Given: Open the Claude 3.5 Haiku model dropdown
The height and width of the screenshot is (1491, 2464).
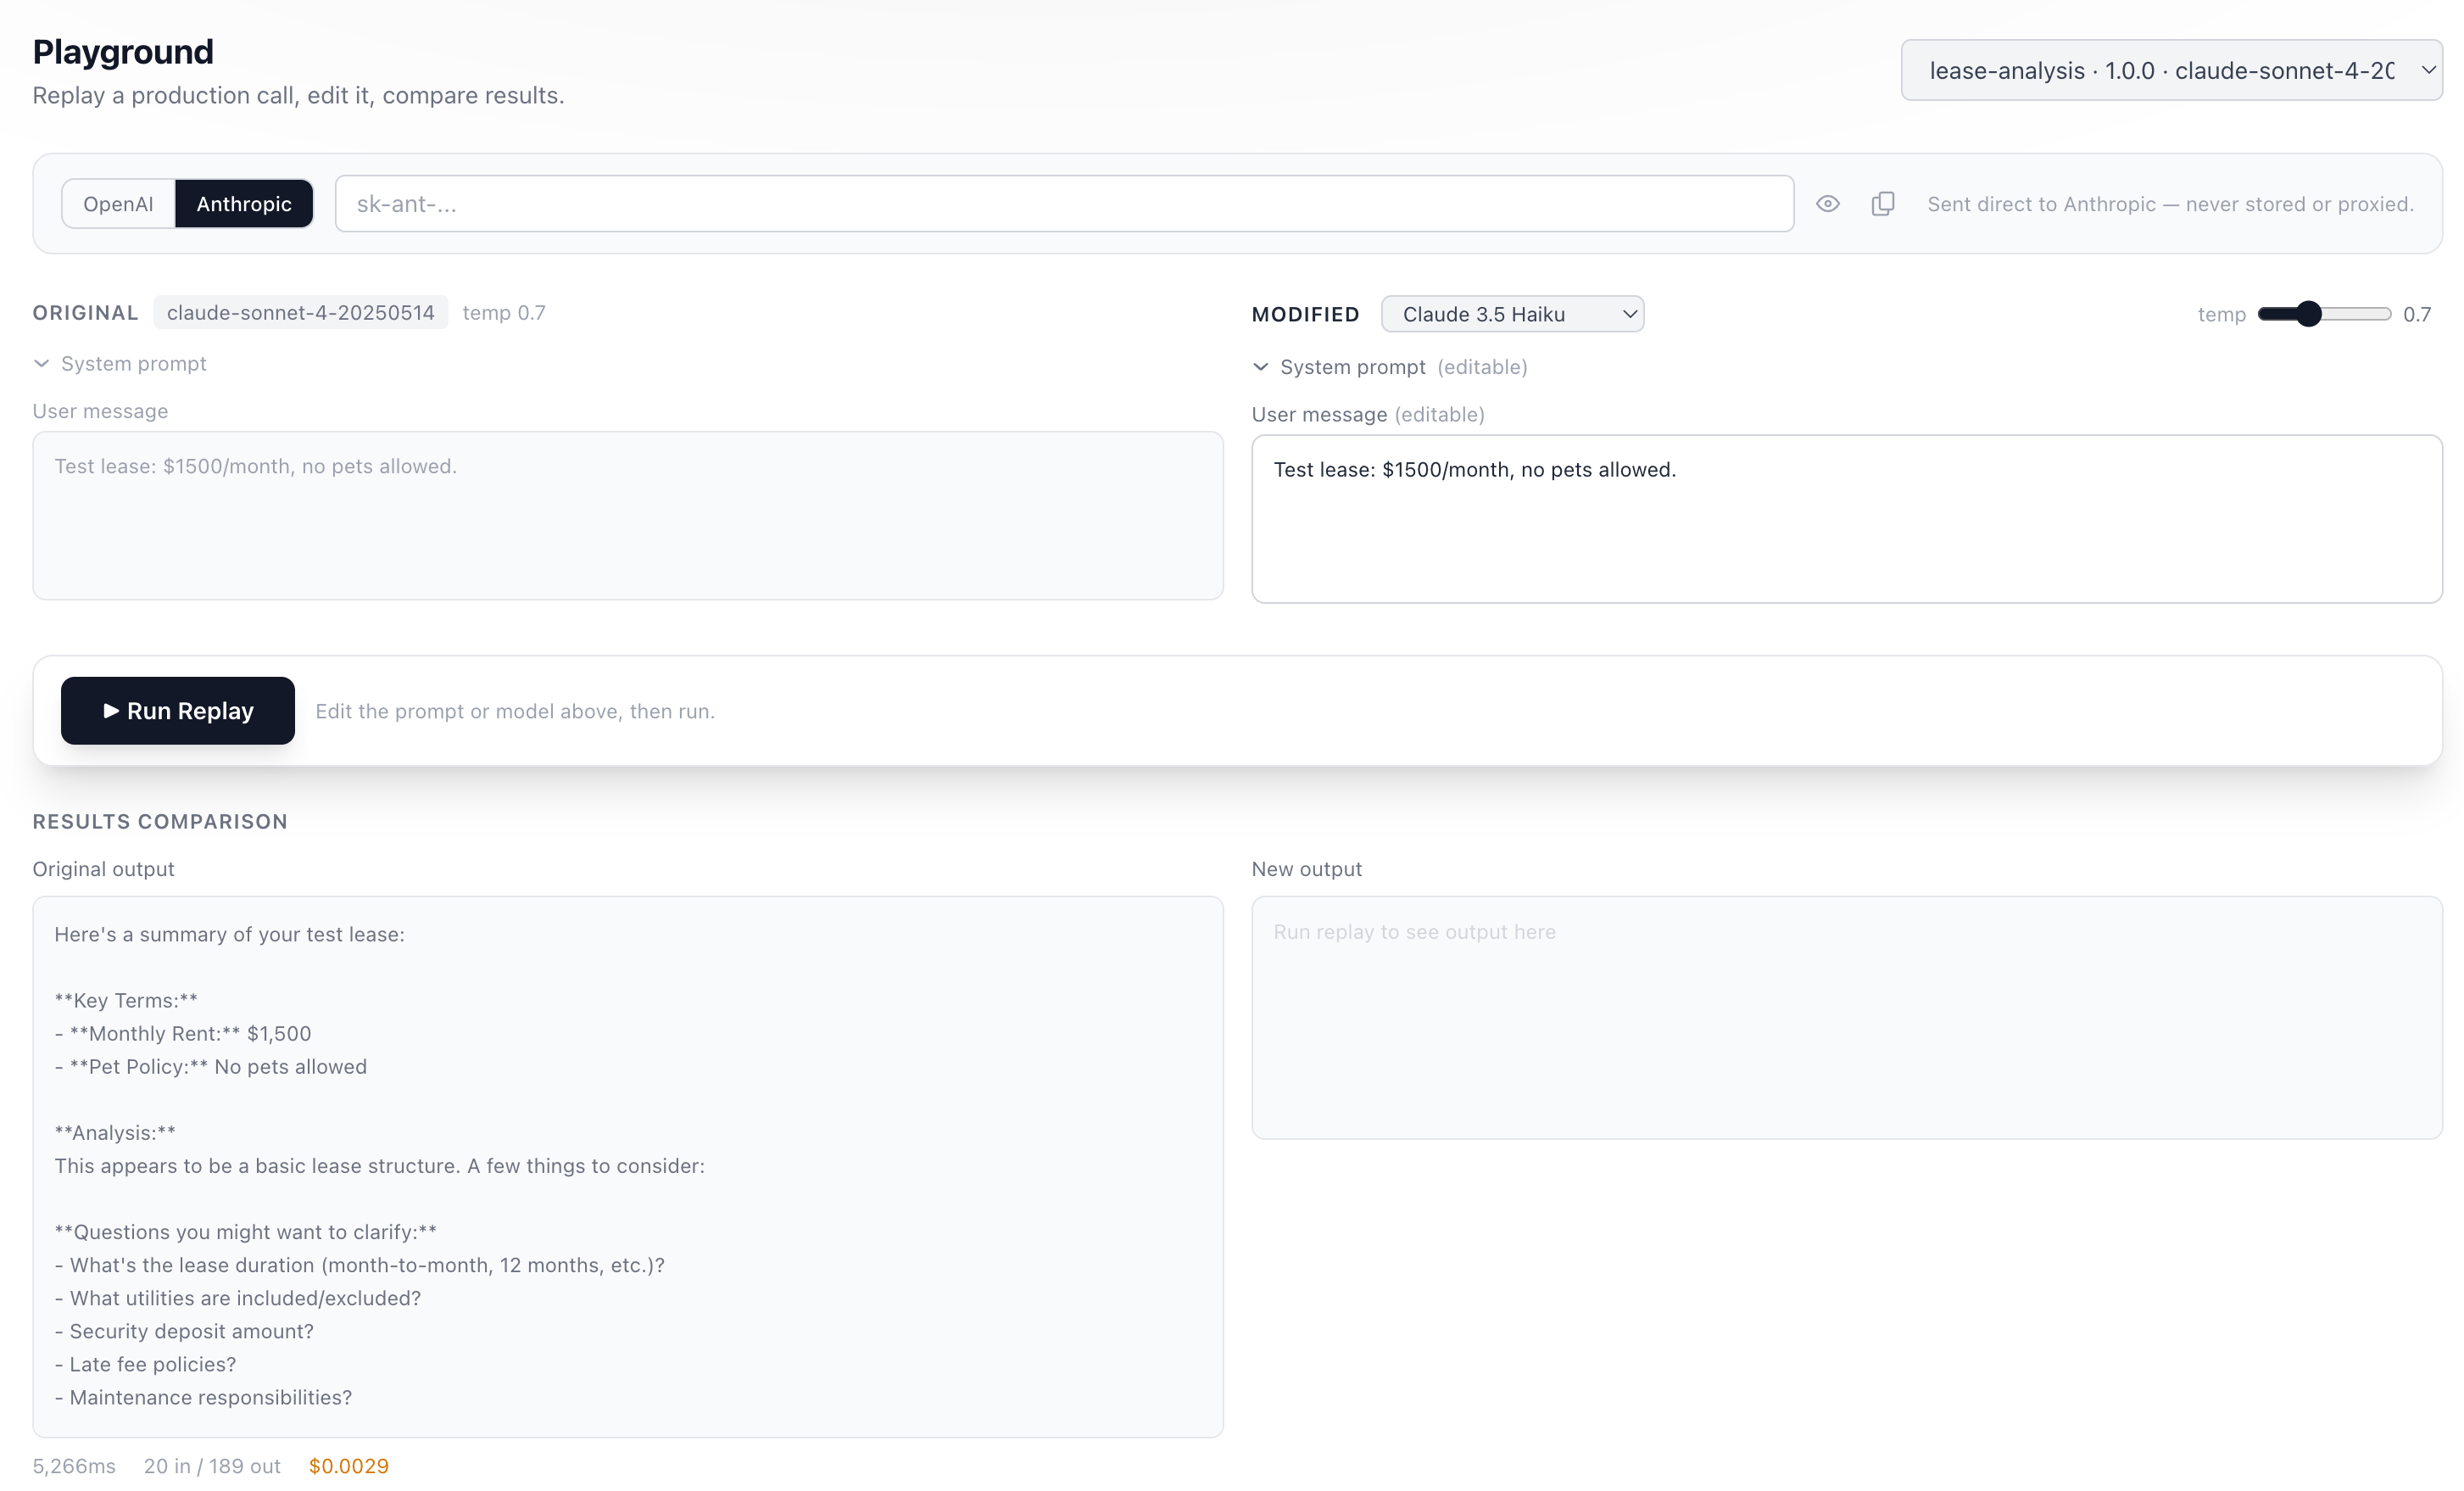Looking at the screenshot, I should 1512,313.
